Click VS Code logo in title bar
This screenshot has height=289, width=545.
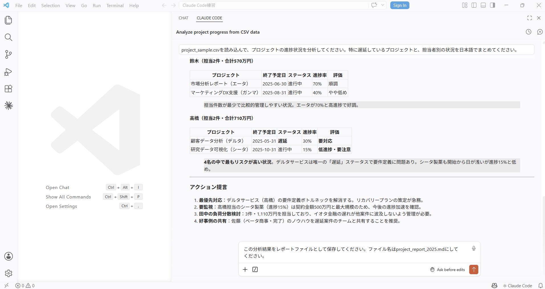[x=6, y=5]
